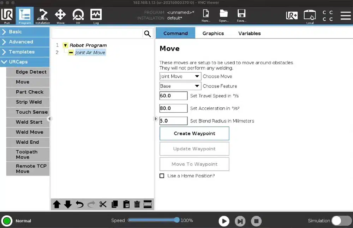Expand the Templates section
Image resolution: width=353 pixels, height=228 pixels.
tap(25, 52)
